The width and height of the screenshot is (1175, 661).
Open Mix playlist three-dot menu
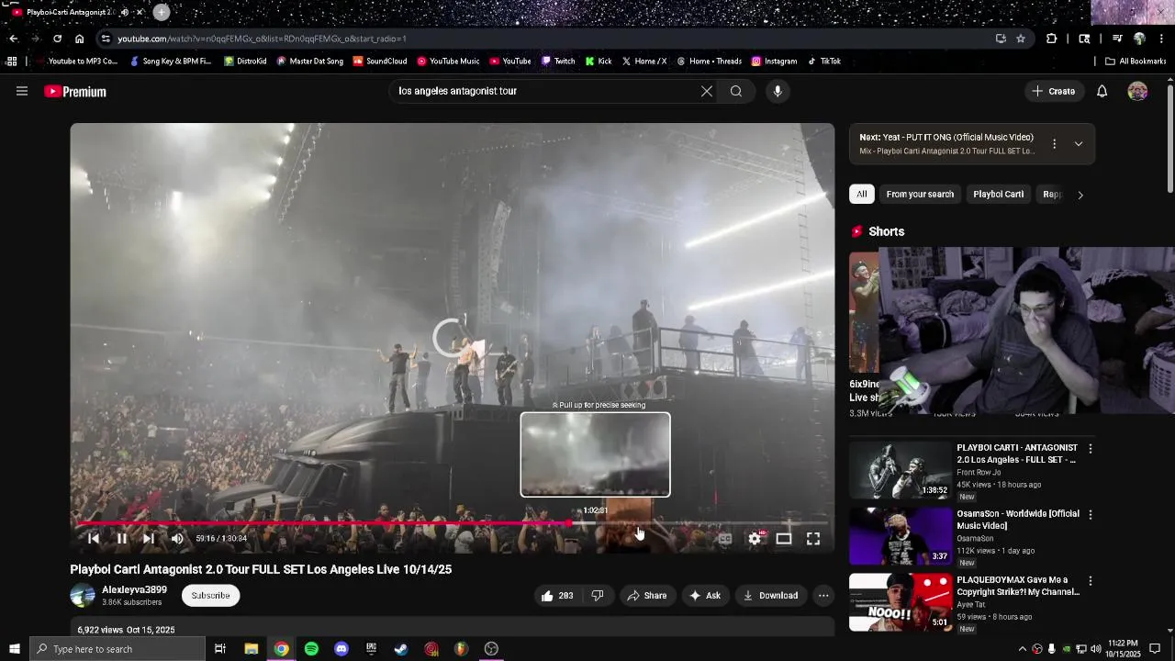click(1054, 144)
